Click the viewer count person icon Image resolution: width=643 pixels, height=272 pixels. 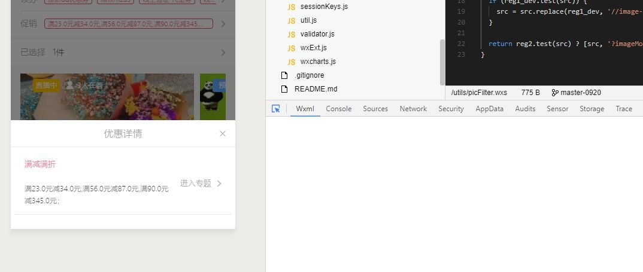(70, 85)
